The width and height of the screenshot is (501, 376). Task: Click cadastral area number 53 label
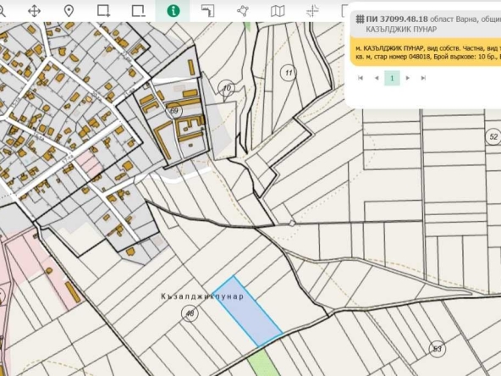coord(437,349)
